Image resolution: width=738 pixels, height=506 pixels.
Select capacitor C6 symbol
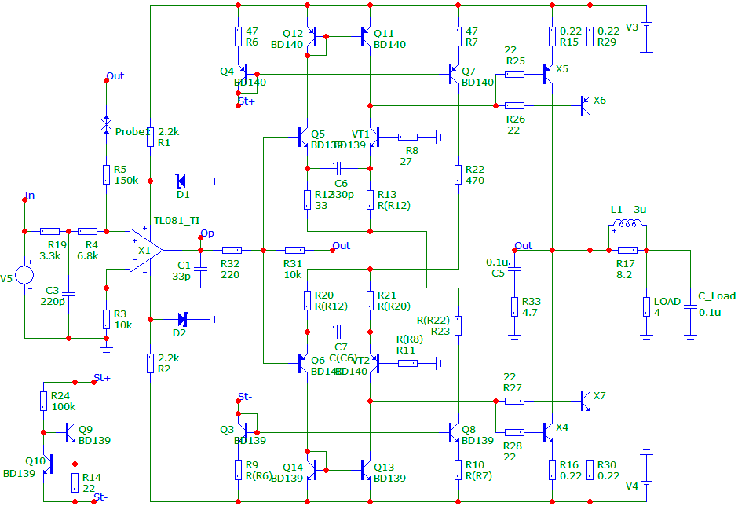(338, 168)
